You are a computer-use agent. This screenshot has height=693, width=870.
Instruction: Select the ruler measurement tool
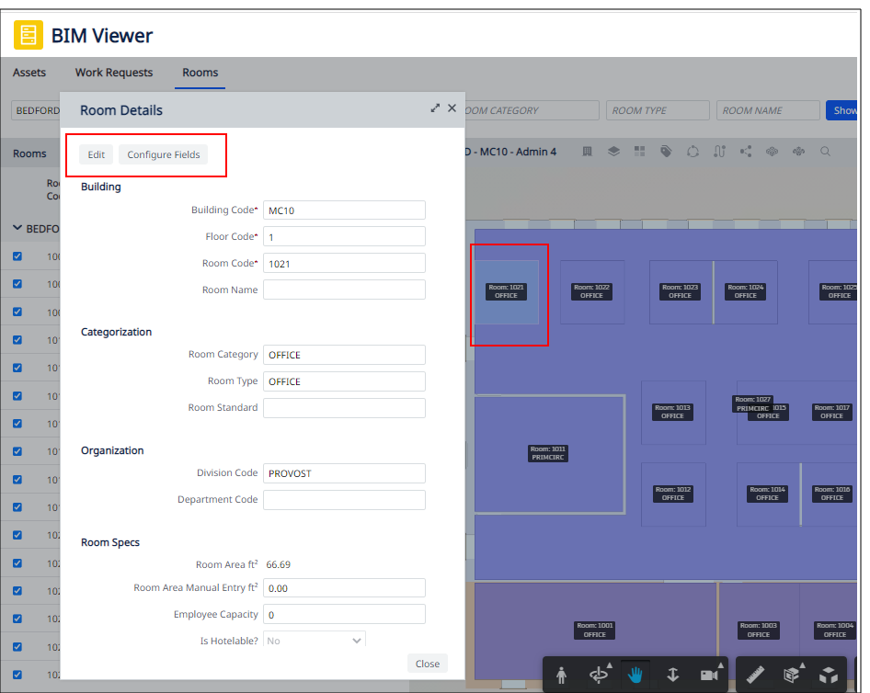757,674
